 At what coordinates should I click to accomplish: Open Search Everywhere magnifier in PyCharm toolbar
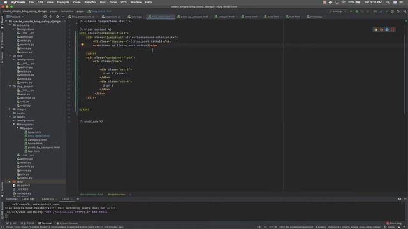pos(405,11)
